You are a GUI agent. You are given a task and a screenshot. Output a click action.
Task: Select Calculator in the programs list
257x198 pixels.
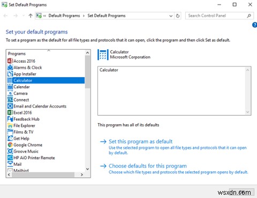point(46,80)
